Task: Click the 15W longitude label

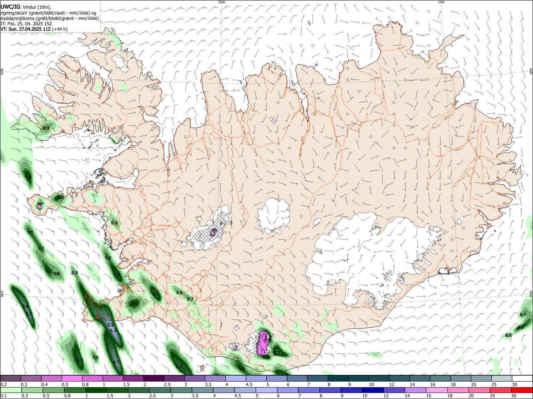Action: coord(441,2)
